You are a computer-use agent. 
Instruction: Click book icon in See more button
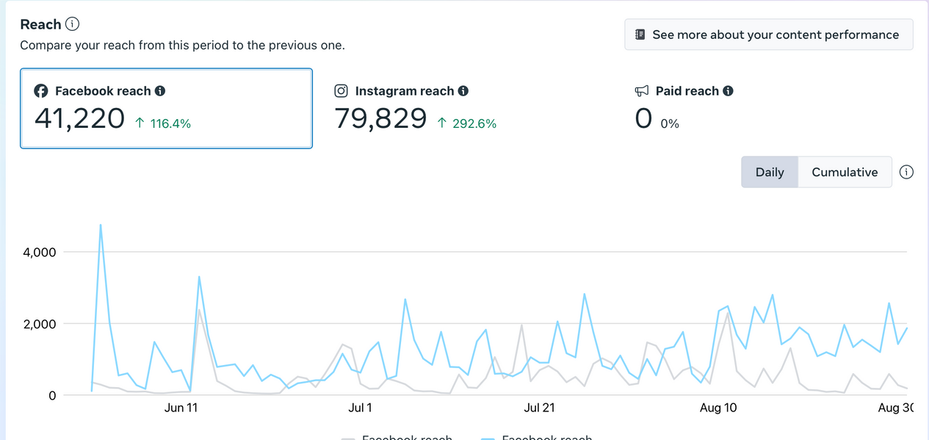(x=640, y=35)
